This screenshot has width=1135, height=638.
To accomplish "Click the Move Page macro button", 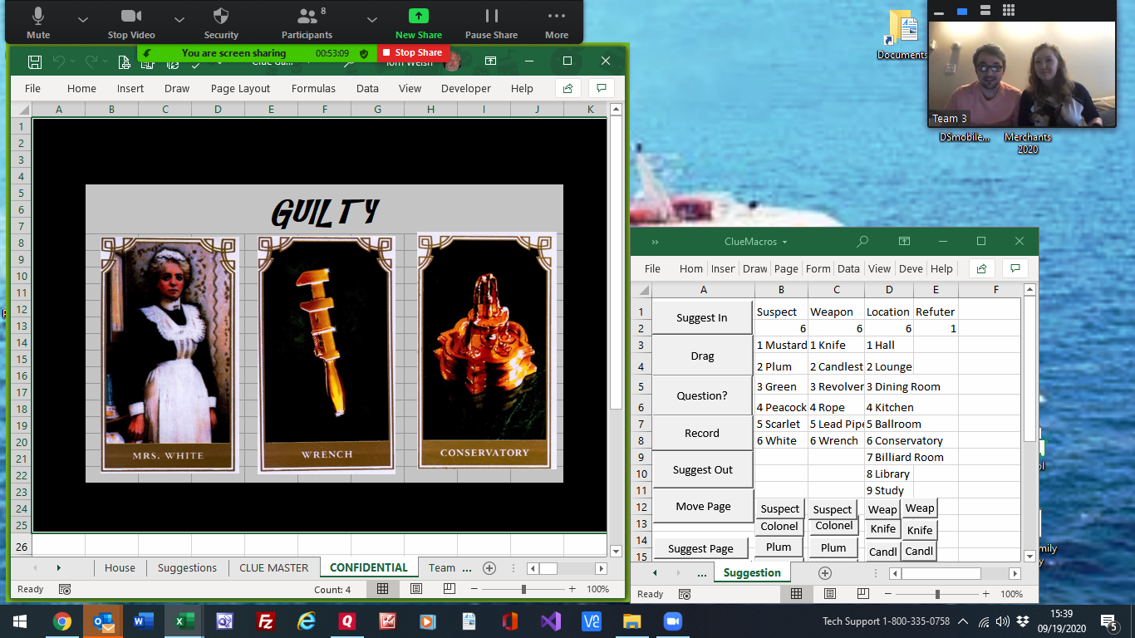I will tap(702, 506).
